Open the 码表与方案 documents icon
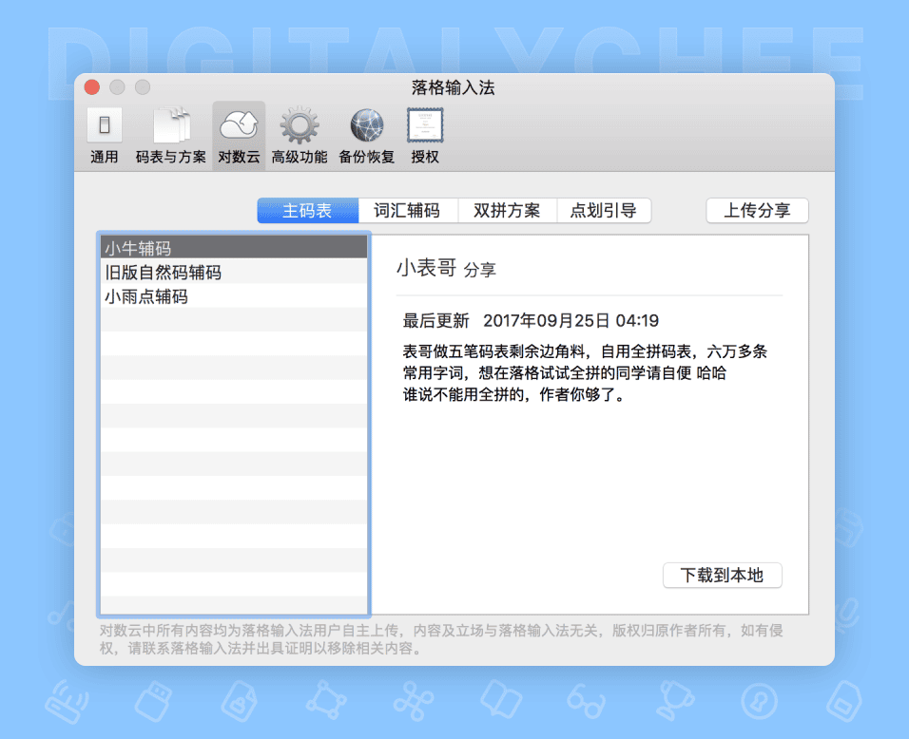Viewport: 909px width, 739px height. click(x=171, y=136)
